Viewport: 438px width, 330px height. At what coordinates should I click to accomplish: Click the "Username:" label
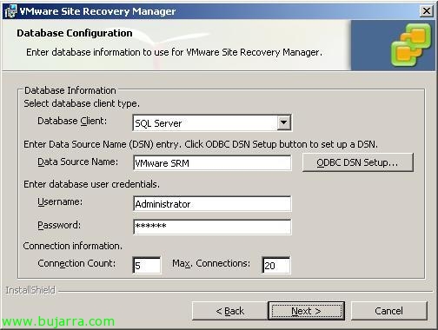point(60,201)
